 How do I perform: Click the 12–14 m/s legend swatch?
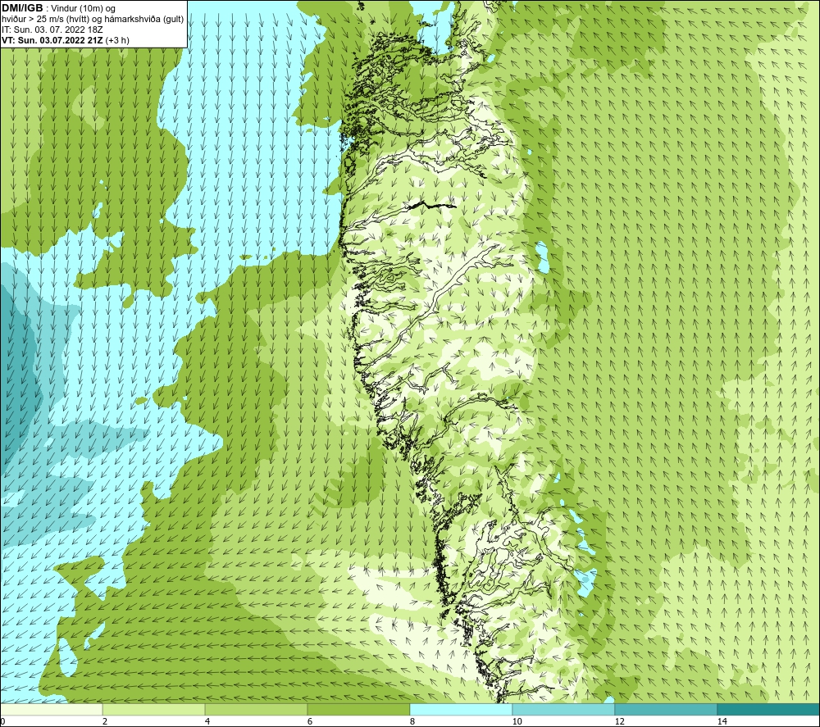coord(666,709)
